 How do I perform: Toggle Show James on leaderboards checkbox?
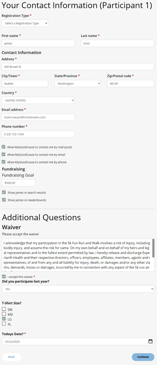(x=4, y=200)
